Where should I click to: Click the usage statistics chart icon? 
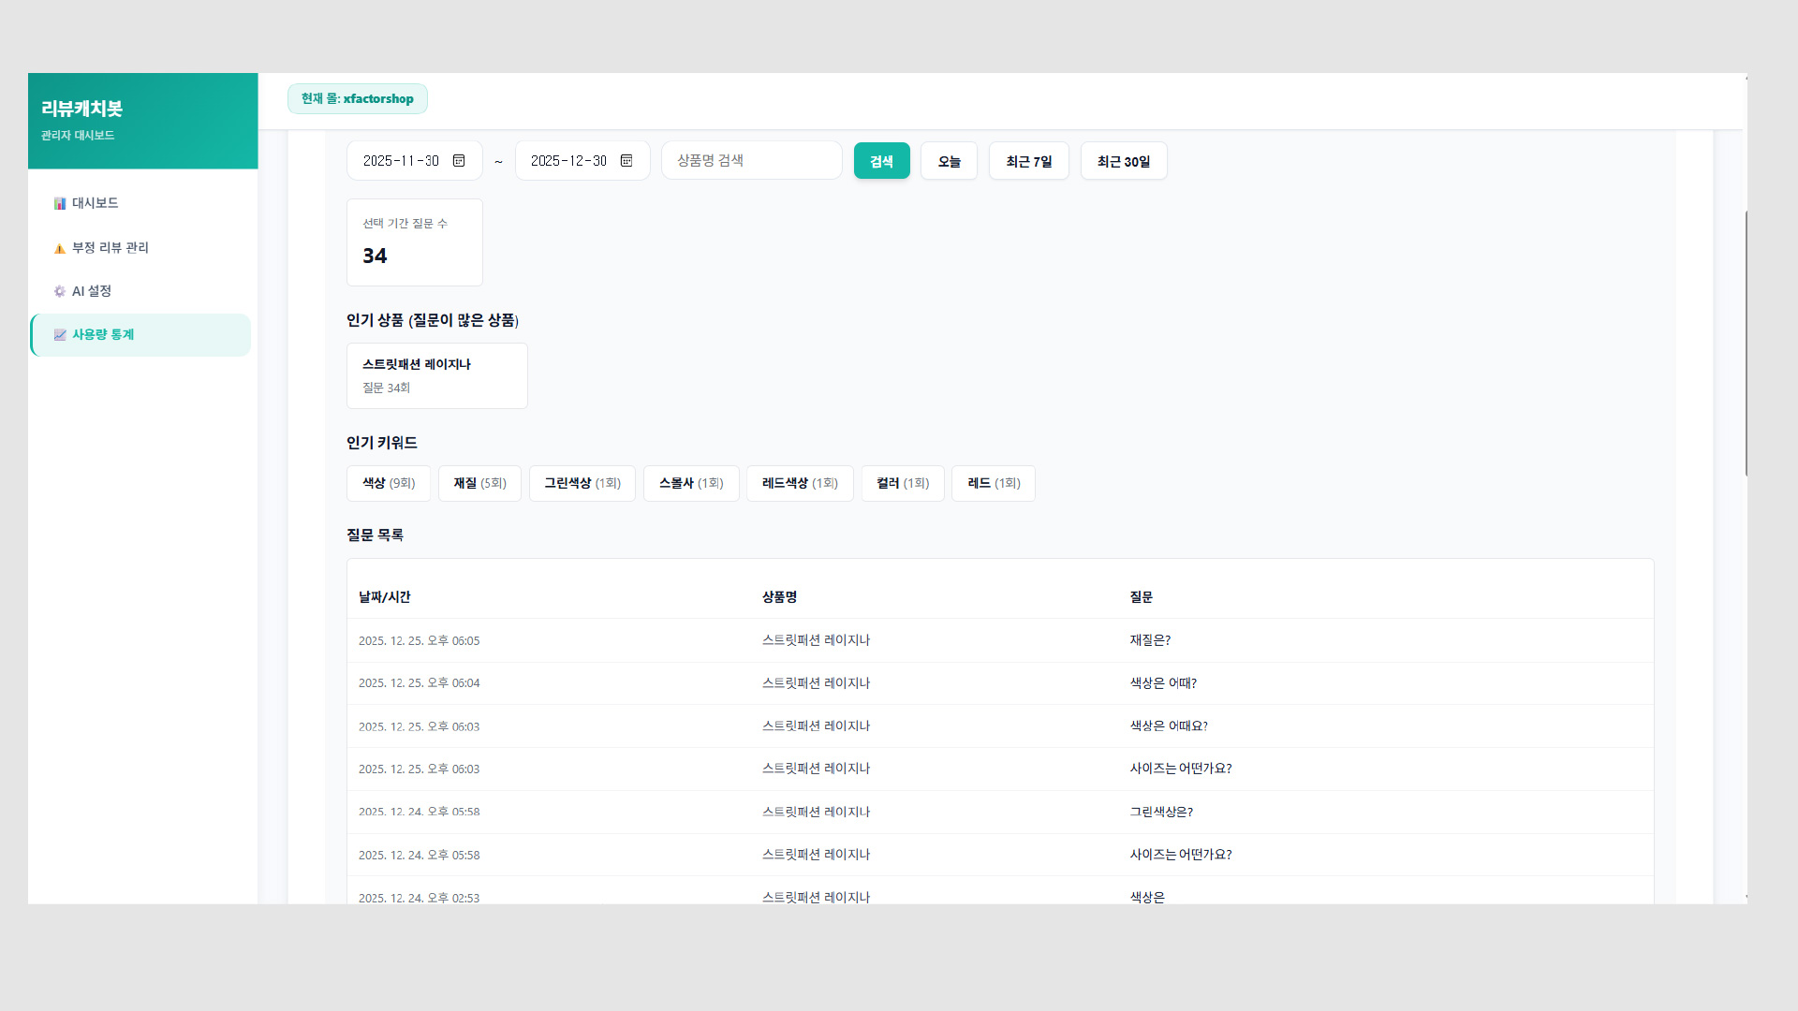(60, 335)
